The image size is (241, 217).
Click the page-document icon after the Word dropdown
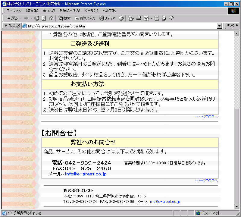click(x=157, y=18)
